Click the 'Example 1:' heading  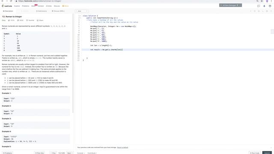(x=6, y=93)
